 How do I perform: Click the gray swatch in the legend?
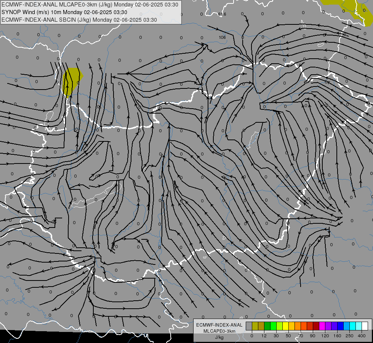(249, 326)
